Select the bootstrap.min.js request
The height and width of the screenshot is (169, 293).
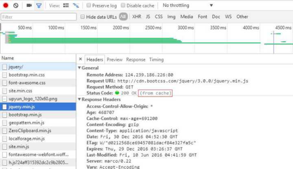(x=38, y=115)
